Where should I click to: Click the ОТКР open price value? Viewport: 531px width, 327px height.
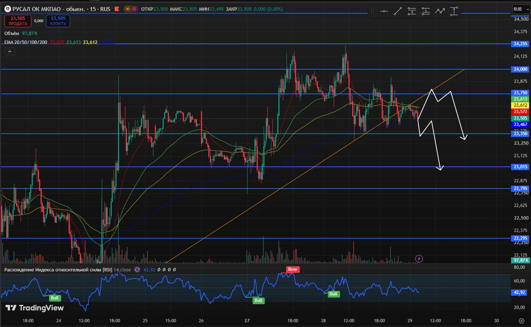[161, 9]
